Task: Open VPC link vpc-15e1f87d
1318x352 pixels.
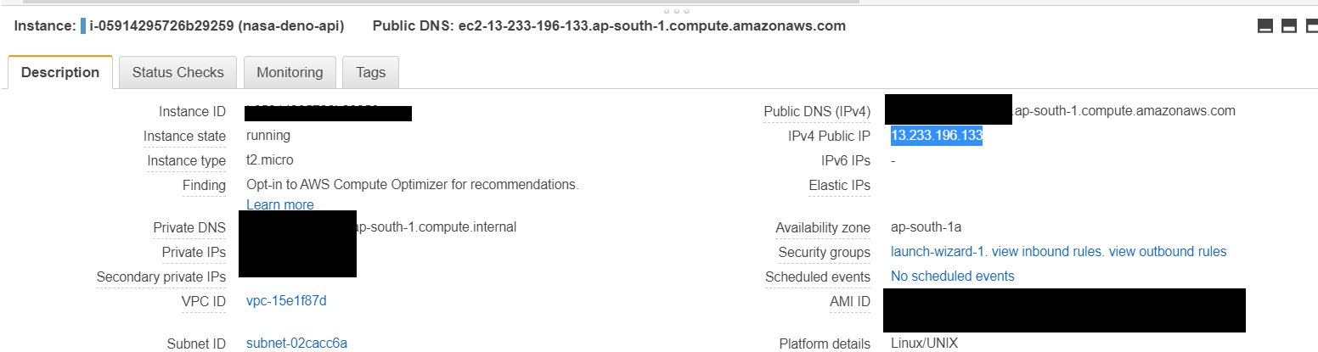Action: [286, 301]
